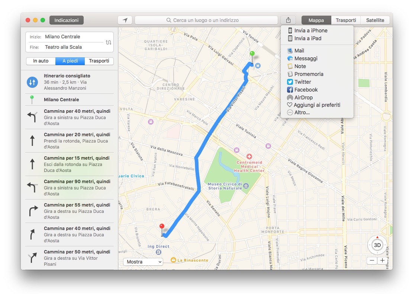The height and width of the screenshot is (294, 409).
Task: Zoom out with the minus button
Action: pyautogui.click(x=372, y=260)
